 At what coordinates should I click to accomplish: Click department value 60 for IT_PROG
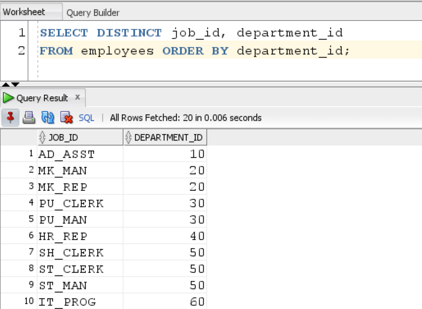pyautogui.click(x=165, y=302)
